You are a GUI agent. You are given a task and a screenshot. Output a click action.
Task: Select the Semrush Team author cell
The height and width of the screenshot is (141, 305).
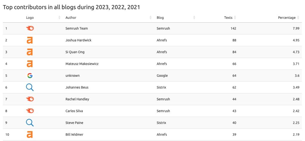coord(77,29)
